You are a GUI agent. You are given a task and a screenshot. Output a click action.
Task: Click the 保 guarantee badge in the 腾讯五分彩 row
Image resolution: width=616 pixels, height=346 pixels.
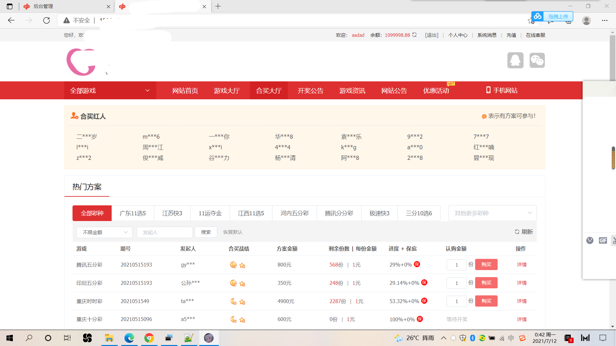pos(417,264)
